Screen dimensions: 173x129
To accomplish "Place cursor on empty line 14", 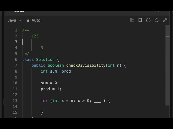I will [x=94, y=106].
